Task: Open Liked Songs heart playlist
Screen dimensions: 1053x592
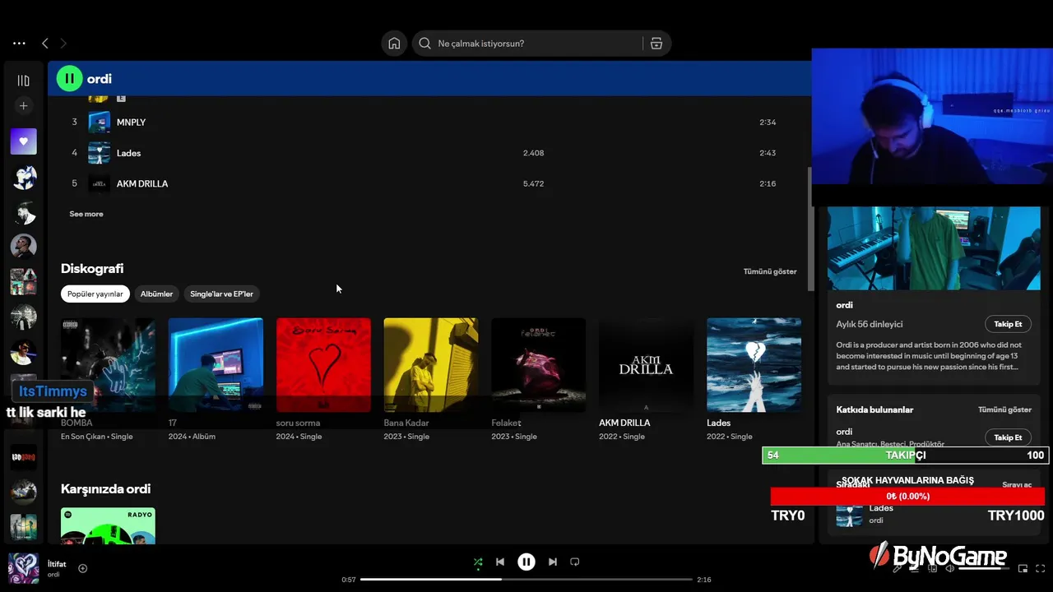Action: [x=23, y=141]
